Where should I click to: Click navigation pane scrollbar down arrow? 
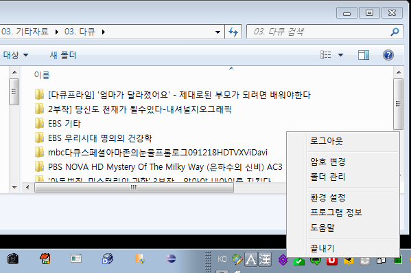14,187
